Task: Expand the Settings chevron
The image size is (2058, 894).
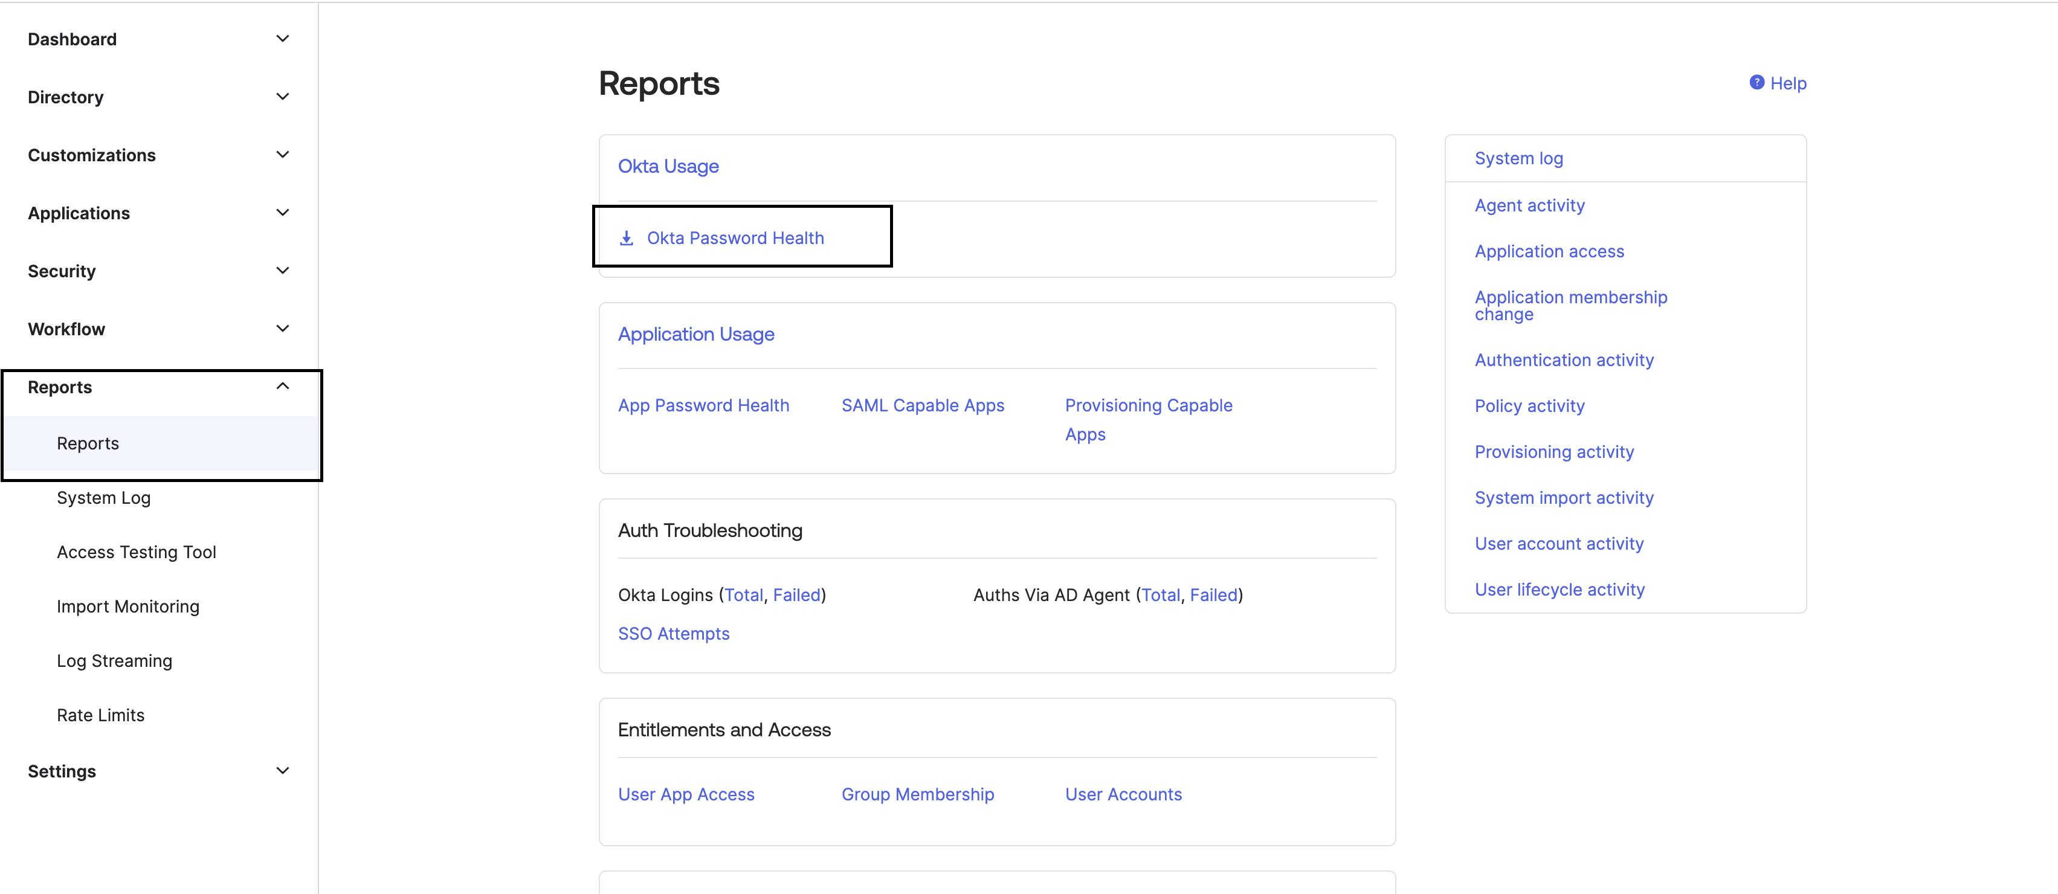Action: click(282, 771)
